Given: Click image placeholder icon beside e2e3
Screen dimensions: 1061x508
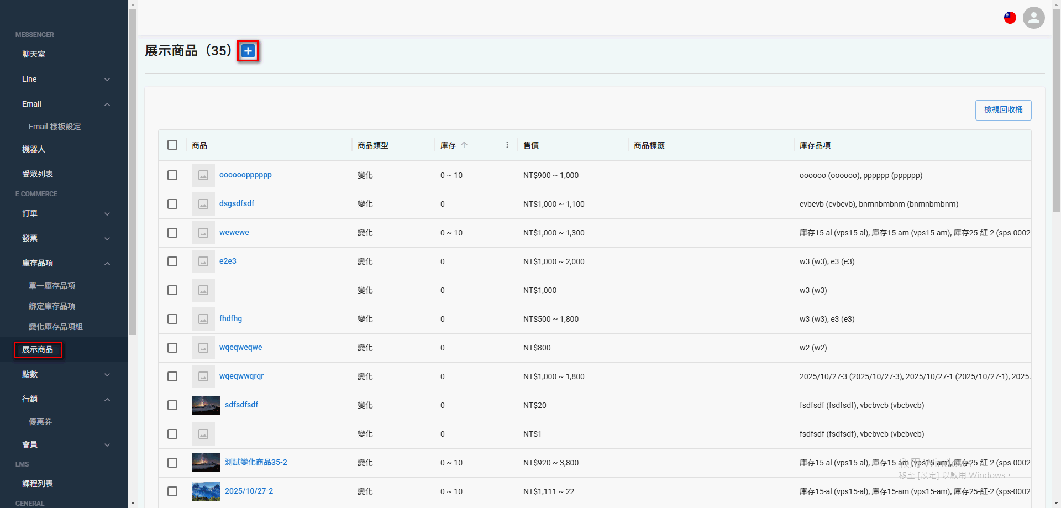Looking at the screenshot, I should [x=203, y=261].
